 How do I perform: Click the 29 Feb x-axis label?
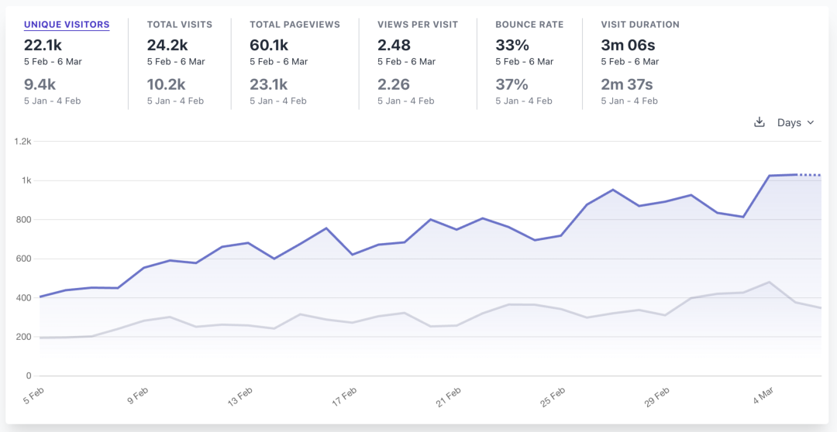[656, 397]
